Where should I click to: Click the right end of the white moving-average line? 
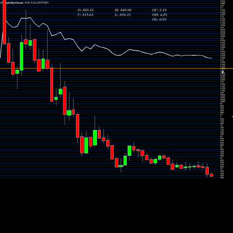[x=211, y=58]
